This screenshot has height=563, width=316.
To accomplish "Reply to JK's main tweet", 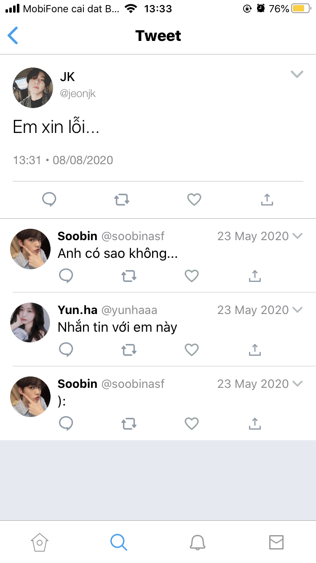I will point(49,199).
